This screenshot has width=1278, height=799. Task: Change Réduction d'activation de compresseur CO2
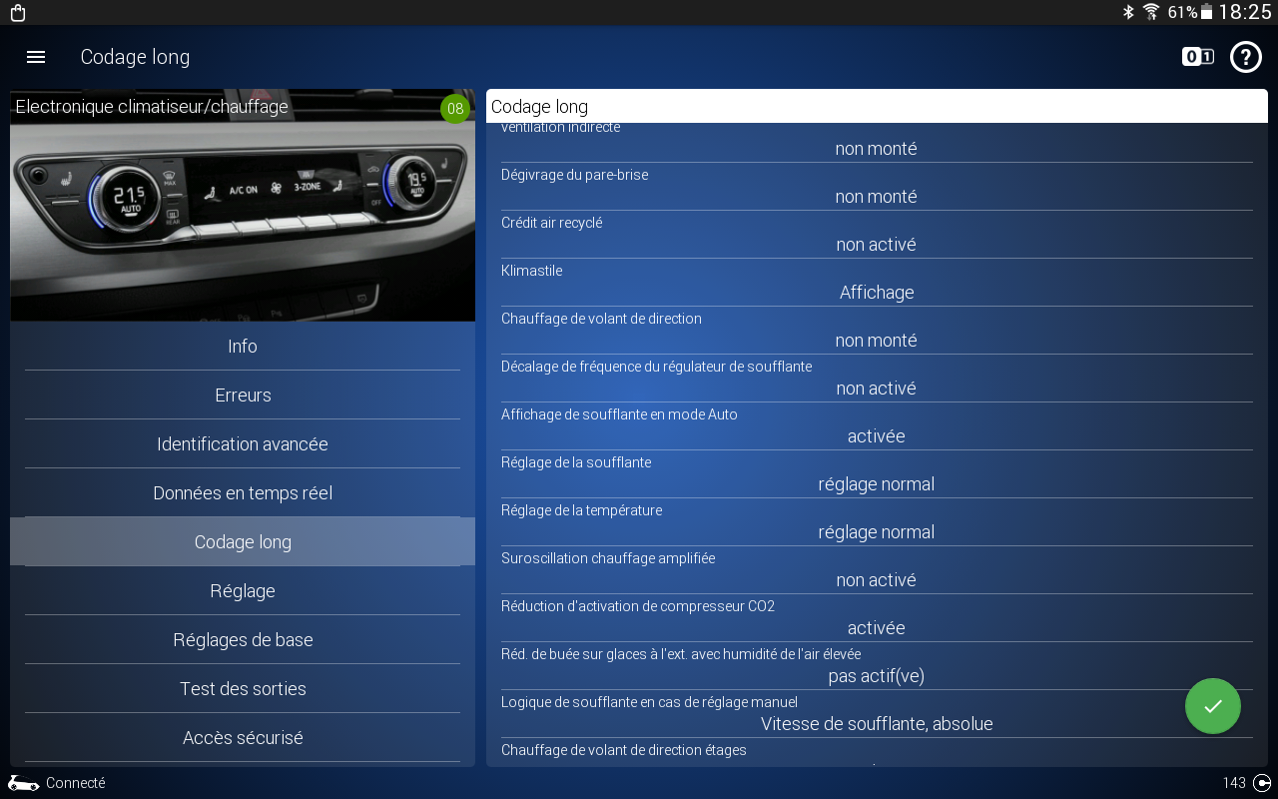pyautogui.click(x=877, y=628)
